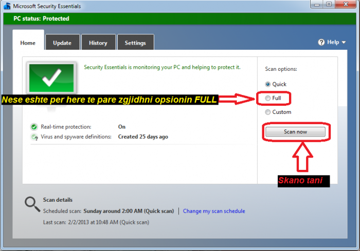This screenshot has height=251, width=360.
Task: Select the Custom scan radio option
Action: [x=268, y=112]
